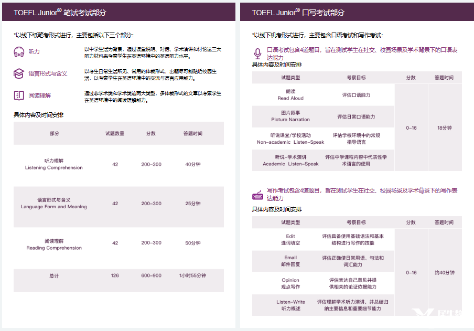Select the Listen-Write 听力概述 test type
The image size is (474, 331).
coord(290,305)
